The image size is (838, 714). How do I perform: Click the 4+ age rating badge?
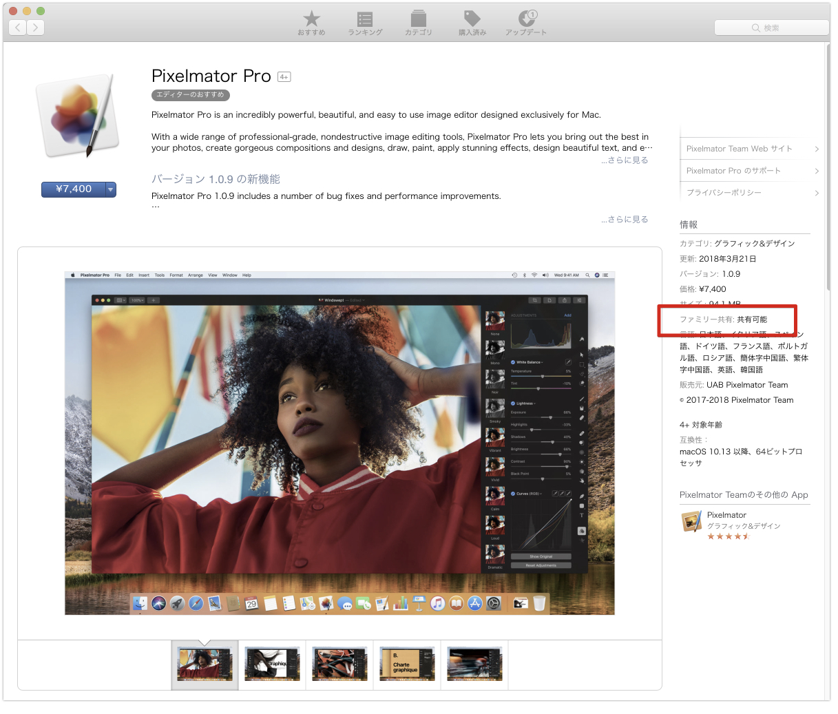pos(284,76)
